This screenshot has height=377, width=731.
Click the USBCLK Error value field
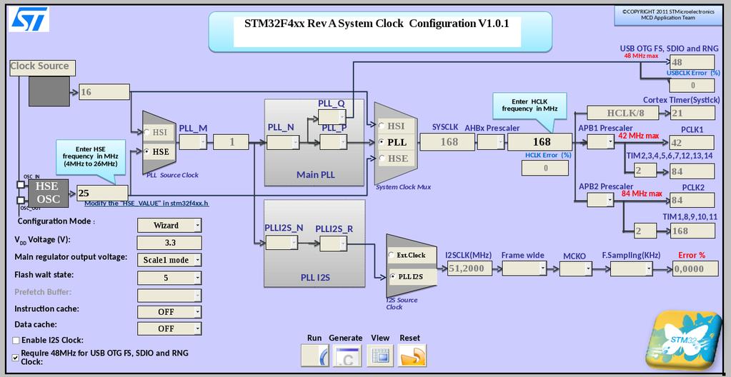pyautogui.click(x=692, y=85)
